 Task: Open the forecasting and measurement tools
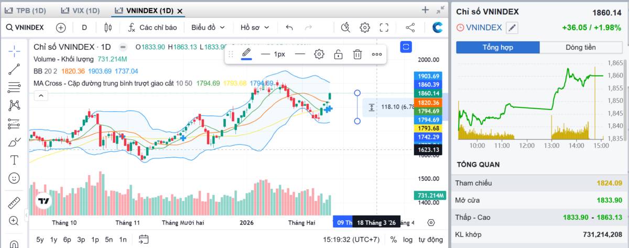click(x=14, y=124)
